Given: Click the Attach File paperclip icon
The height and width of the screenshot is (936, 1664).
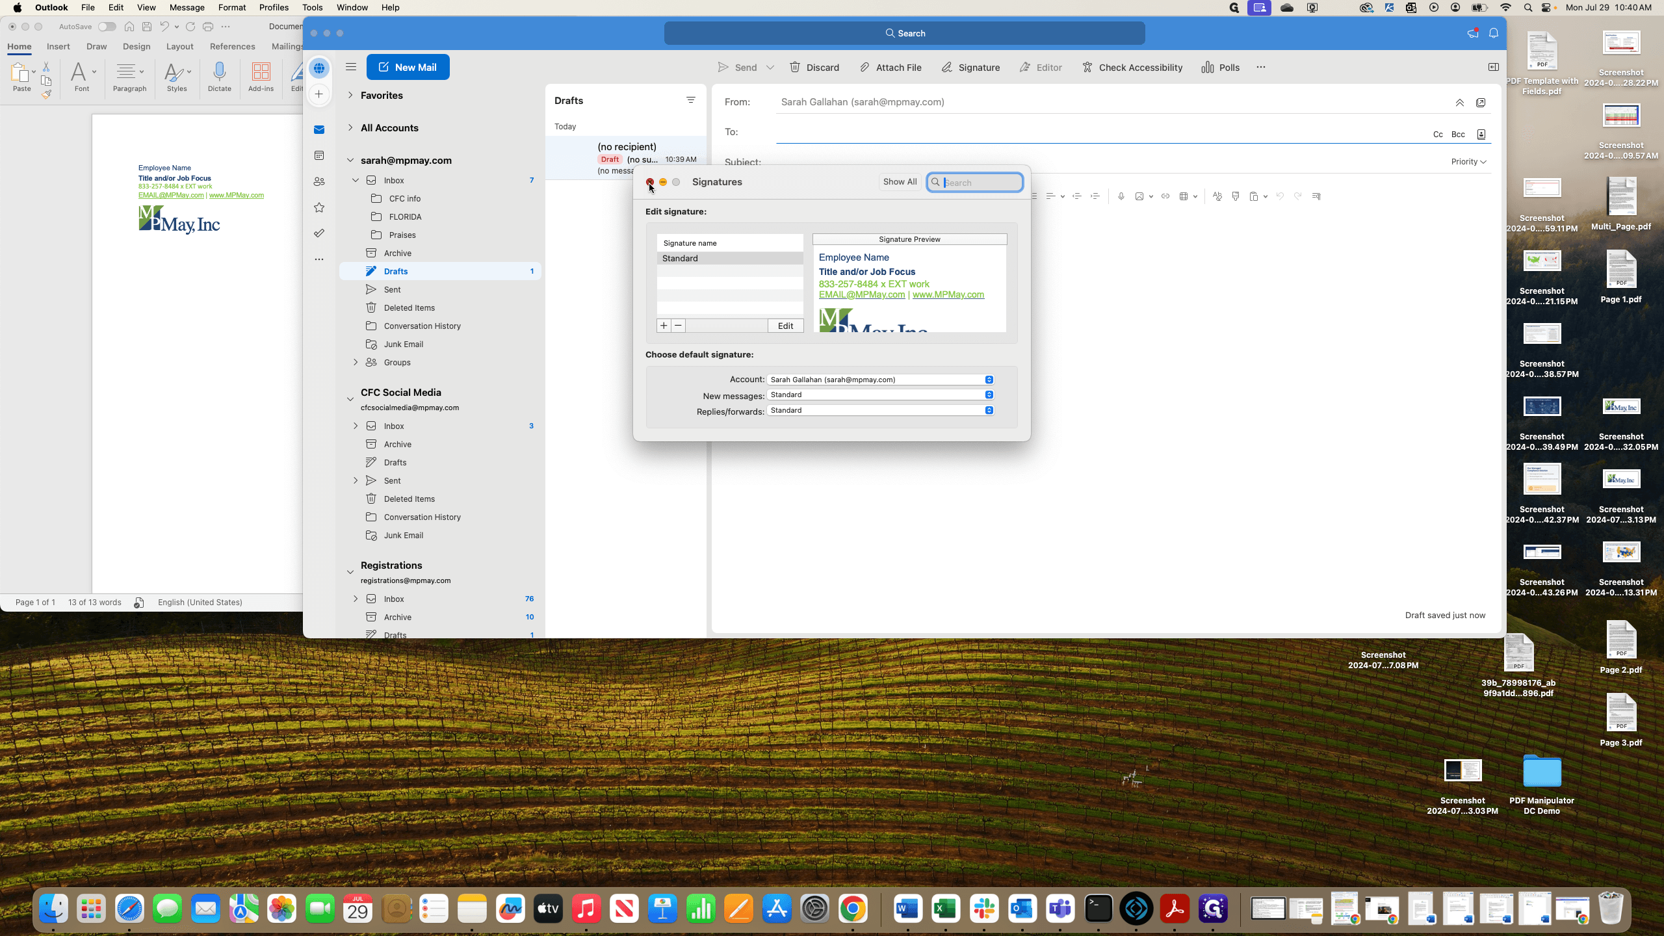Looking at the screenshot, I should pos(864,68).
